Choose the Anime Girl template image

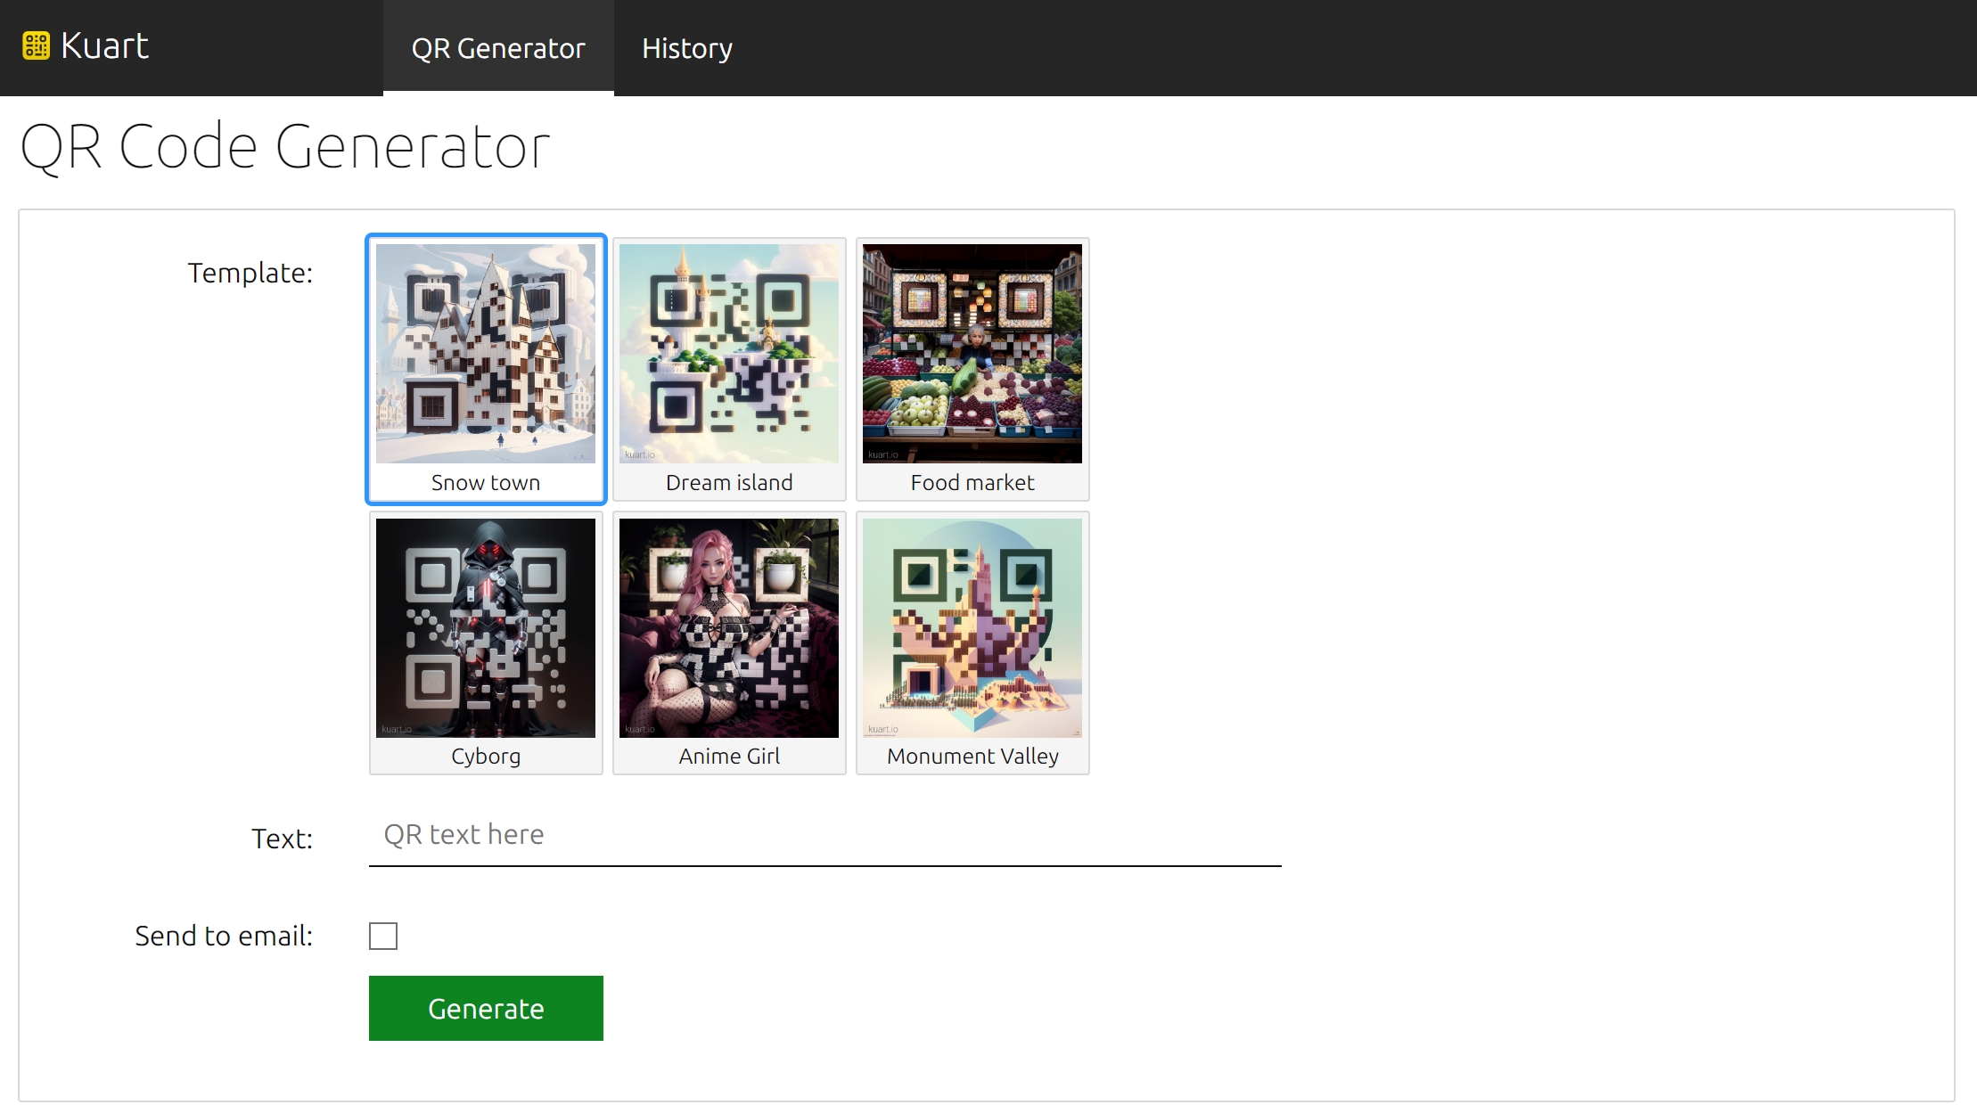[729, 628]
